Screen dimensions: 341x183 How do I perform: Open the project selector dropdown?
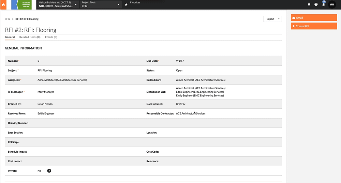tap(57, 4)
